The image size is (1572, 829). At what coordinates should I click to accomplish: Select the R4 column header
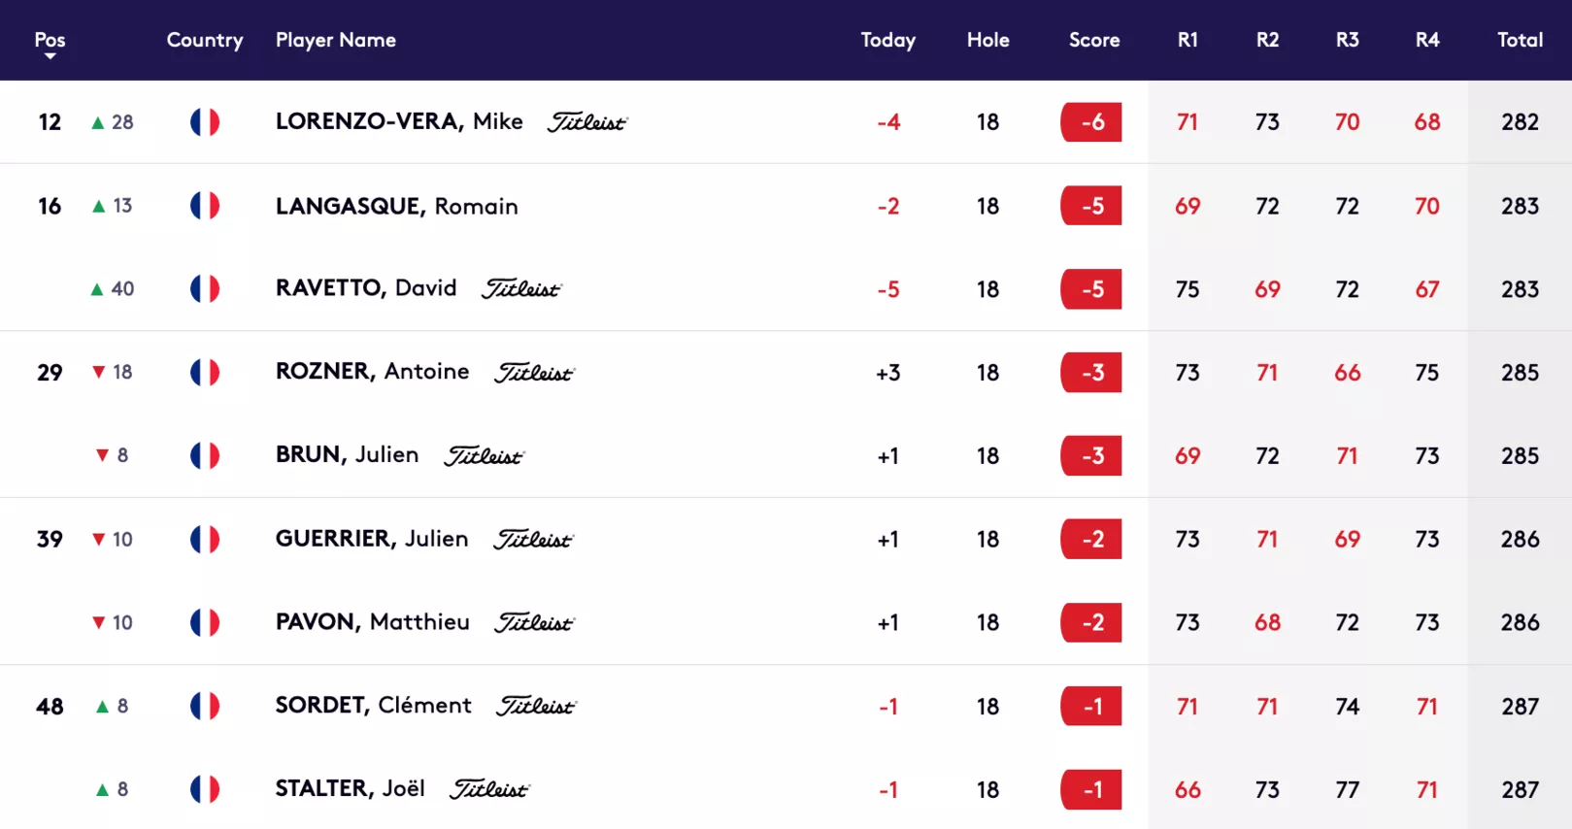1426,40
